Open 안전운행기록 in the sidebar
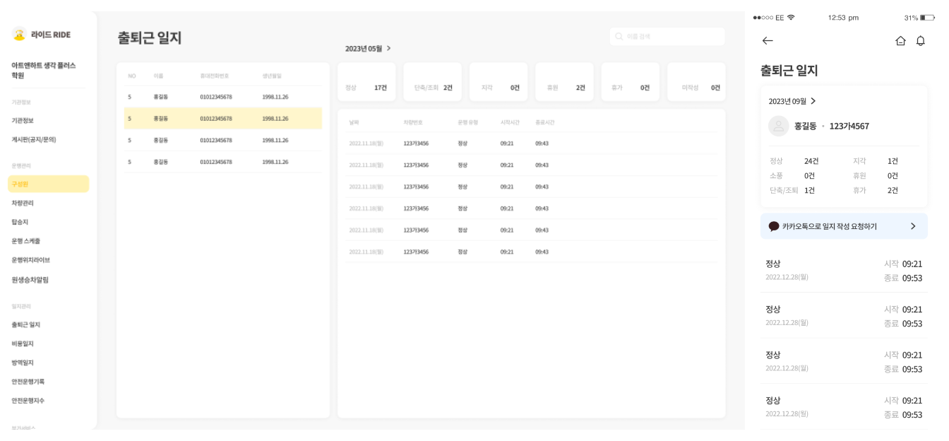 tap(28, 382)
